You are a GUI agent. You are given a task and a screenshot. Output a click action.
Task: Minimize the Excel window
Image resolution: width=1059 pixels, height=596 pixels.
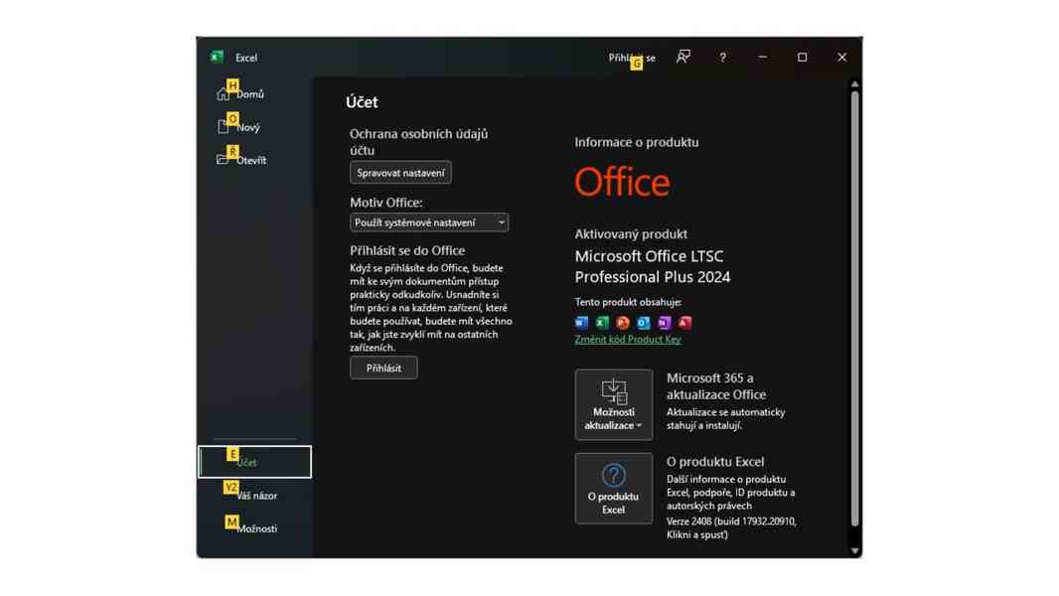(x=763, y=58)
